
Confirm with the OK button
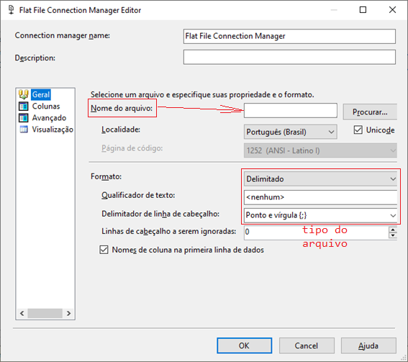pyautogui.click(x=245, y=345)
